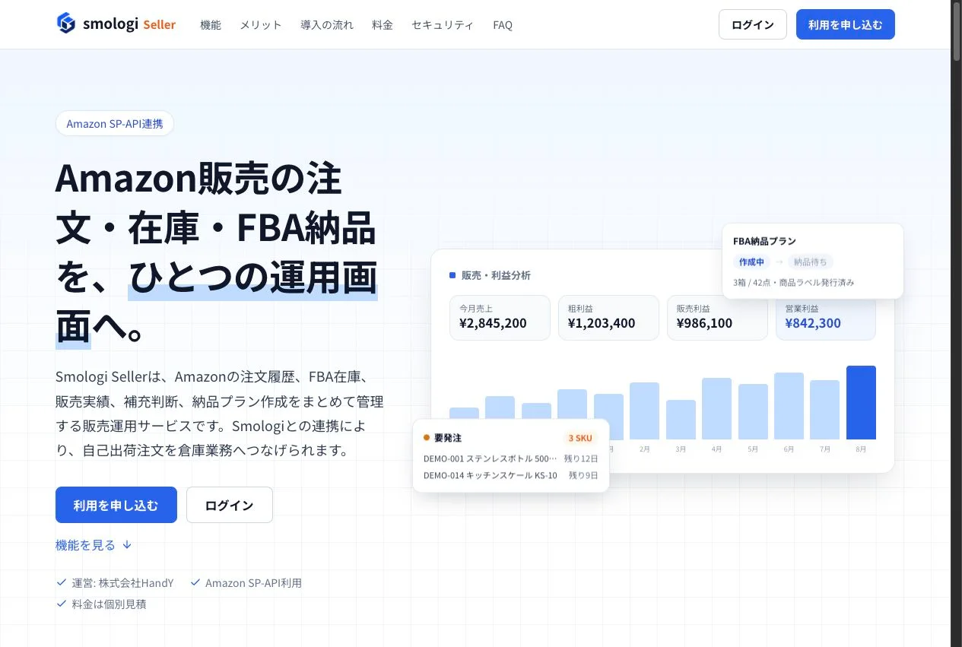Image resolution: width=962 pixels, height=647 pixels.
Task: Click the orange dot beside 要発注
Action: (x=427, y=438)
